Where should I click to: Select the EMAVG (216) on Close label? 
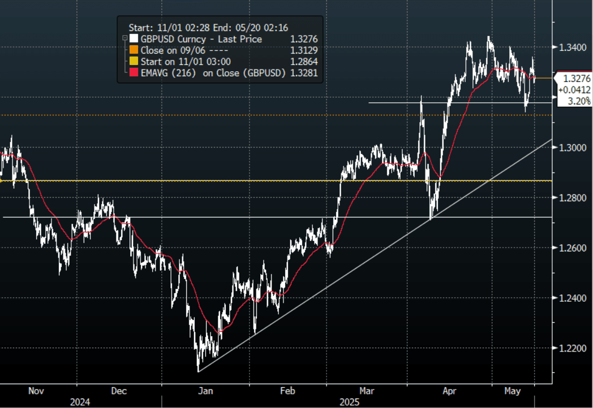(x=213, y=73)
